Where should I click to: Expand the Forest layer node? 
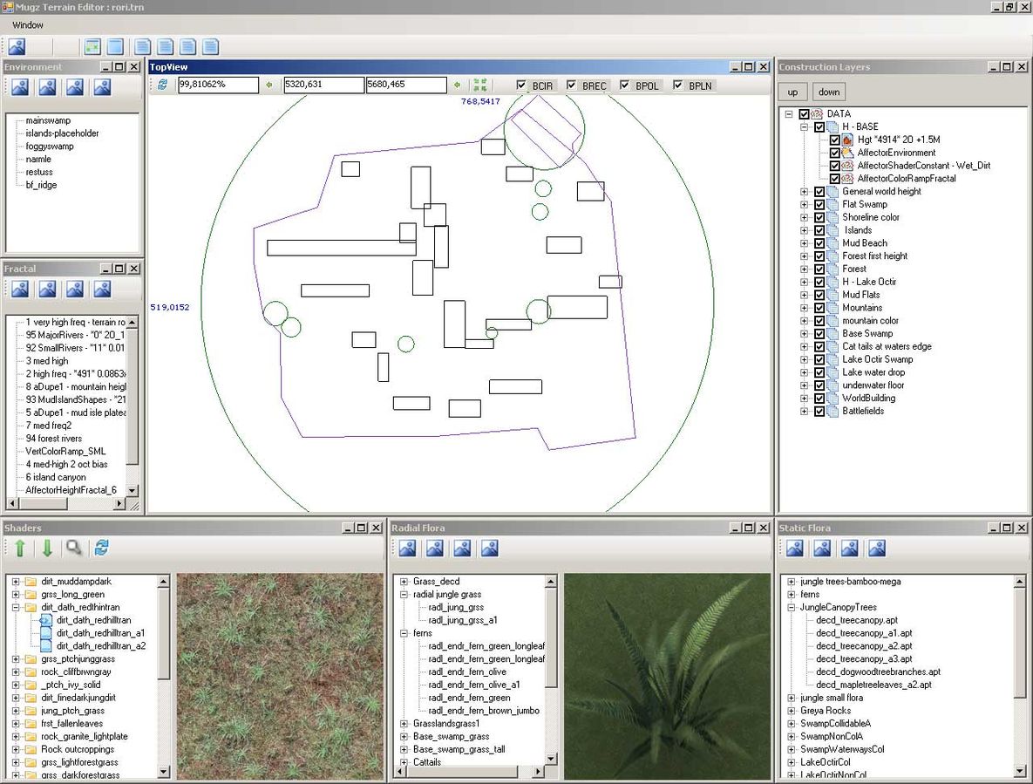coord(805,269)
